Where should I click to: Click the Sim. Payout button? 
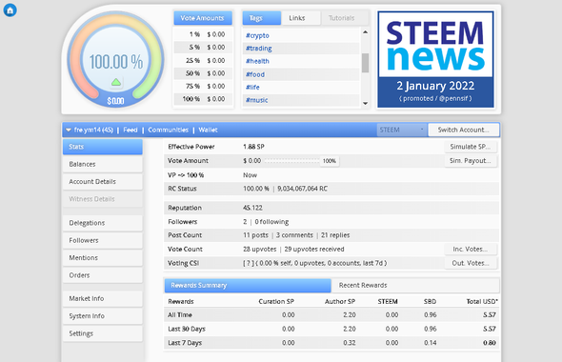coord(471,161)
